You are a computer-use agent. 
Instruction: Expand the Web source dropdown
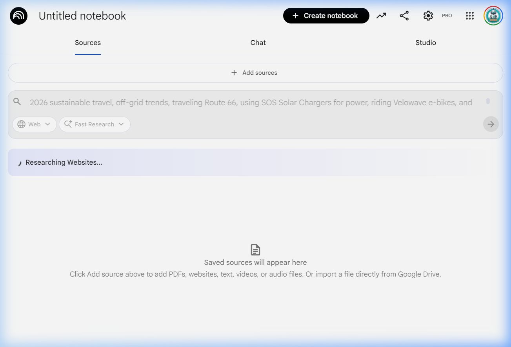click(34, 124)
